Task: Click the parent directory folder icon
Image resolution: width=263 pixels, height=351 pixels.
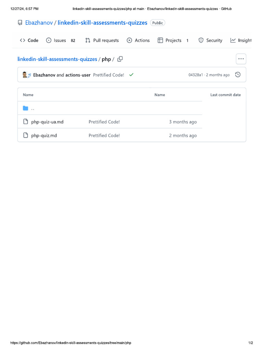Action: (25, 108)
